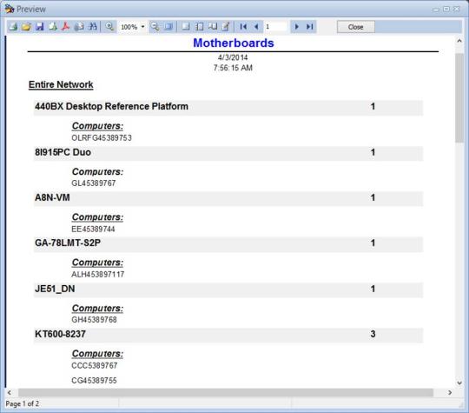Click the Export report icon
The image size is (469, 413).
(x=53, y=27)
